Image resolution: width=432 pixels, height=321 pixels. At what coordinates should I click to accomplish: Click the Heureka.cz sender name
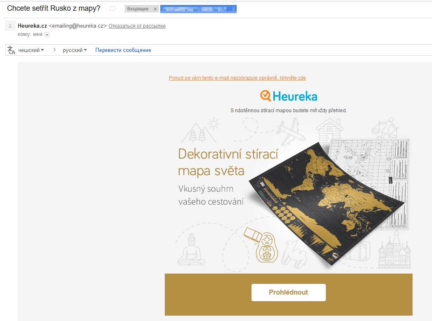(x=32, y=26)
